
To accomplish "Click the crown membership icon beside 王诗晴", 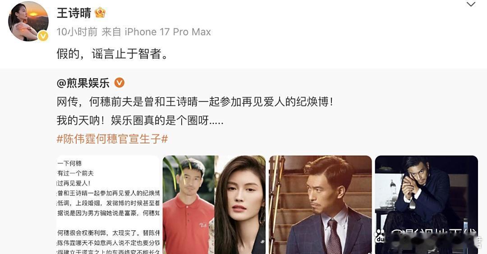I will [100, 13].
